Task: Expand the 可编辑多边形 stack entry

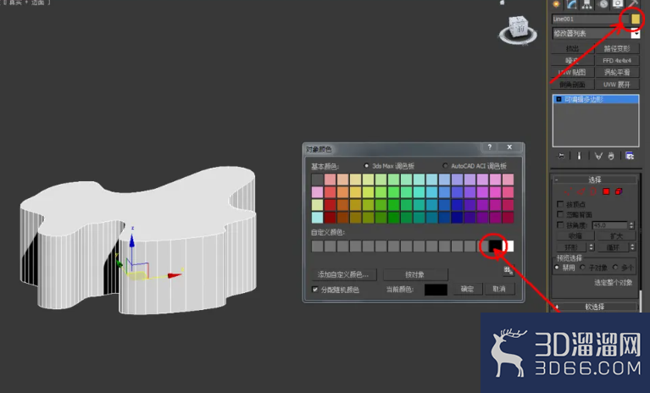Action: click(x=558, y=99)
